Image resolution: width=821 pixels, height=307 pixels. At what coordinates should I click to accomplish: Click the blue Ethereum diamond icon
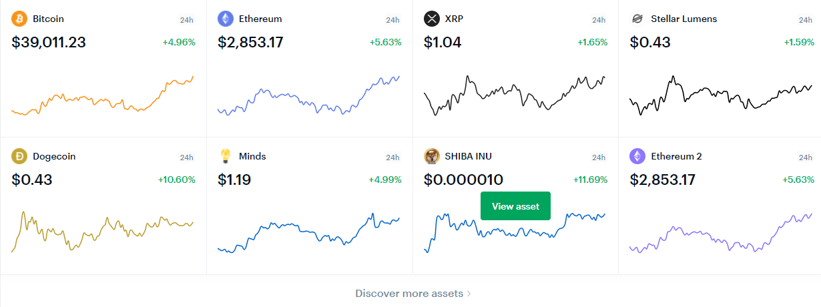click(226, 19)
